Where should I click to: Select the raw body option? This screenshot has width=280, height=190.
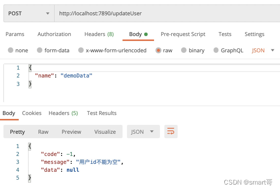tap(164, 50)
